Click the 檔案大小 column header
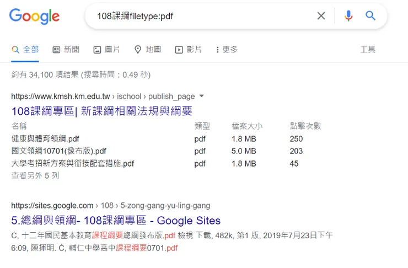This screenshot has width=408, height=268. tap(247, 126)
